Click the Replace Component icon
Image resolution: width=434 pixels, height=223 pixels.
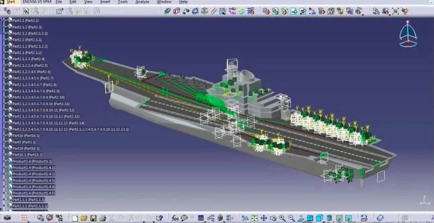[312, 11]
